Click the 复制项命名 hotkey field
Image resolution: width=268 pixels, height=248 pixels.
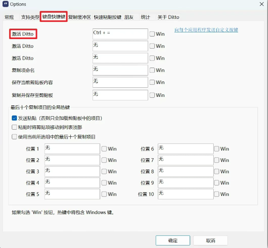[x=120, y=70]
